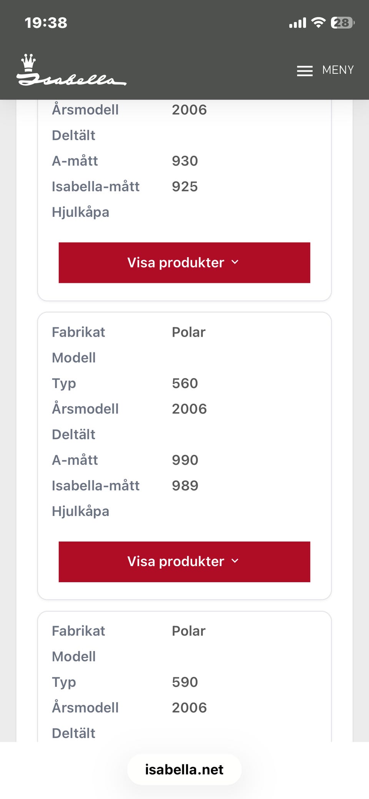Click Visa produkter button below Isabella-mått 925

coord(184,262)
